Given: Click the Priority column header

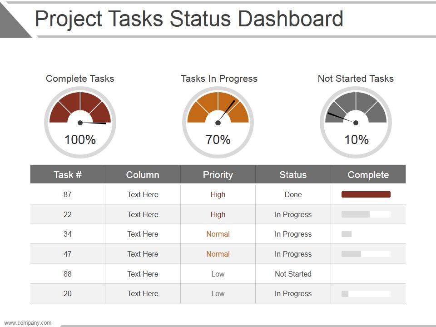Looking at the screenshot, I should click(218, 175).
